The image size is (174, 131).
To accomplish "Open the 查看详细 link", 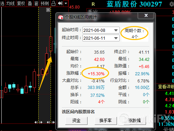I will [x=166, y=87].
